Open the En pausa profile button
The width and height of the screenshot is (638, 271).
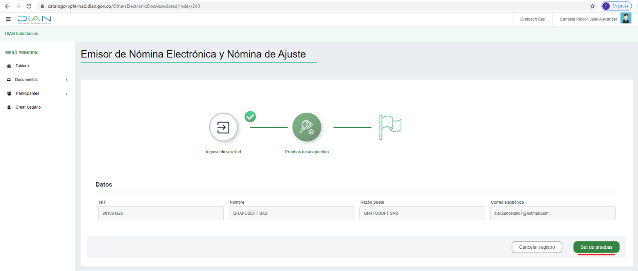point(616,6)
